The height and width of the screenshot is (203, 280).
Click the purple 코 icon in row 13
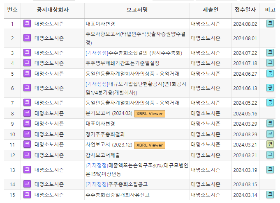click(27, 169)
